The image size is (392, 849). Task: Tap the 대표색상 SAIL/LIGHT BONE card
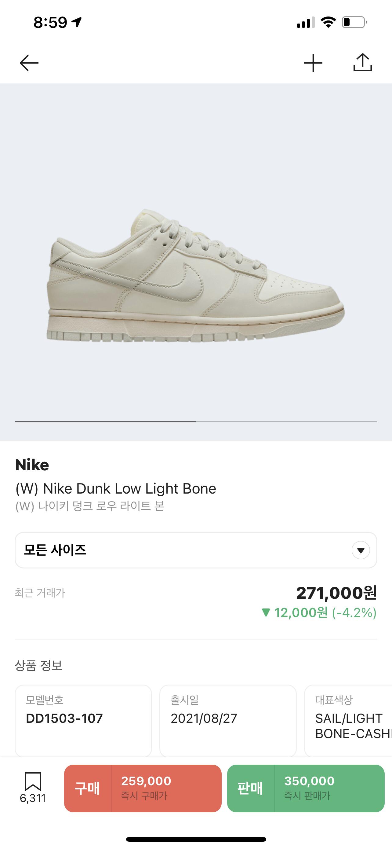point(349,720)
